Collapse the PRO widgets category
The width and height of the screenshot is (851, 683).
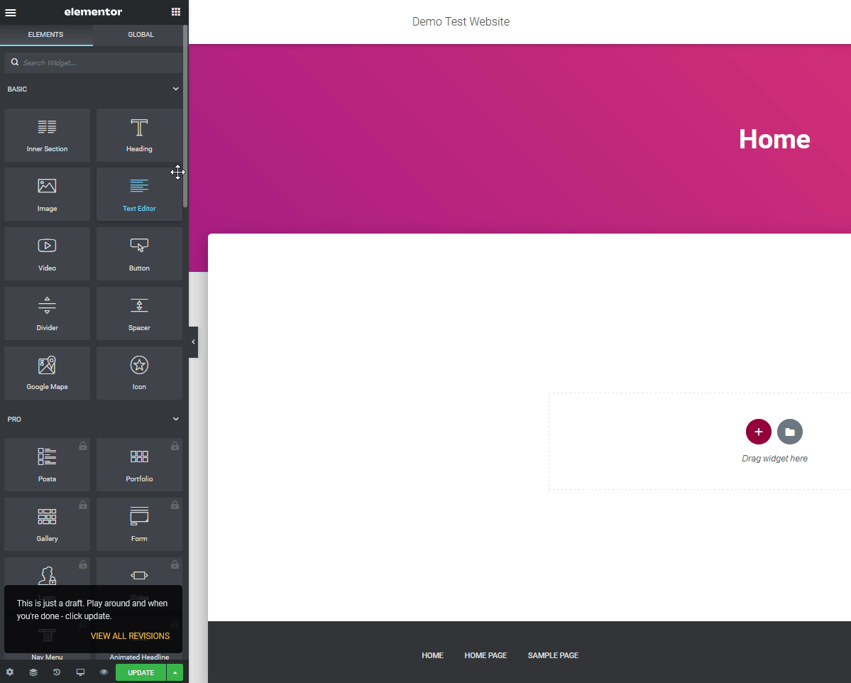click(x=176, y=419)
